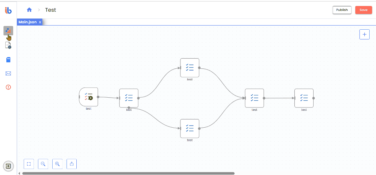The width and height of the screenshot is (376, 175).
Task: Open the red alert sidebar icon
Action: pos(8,87)
